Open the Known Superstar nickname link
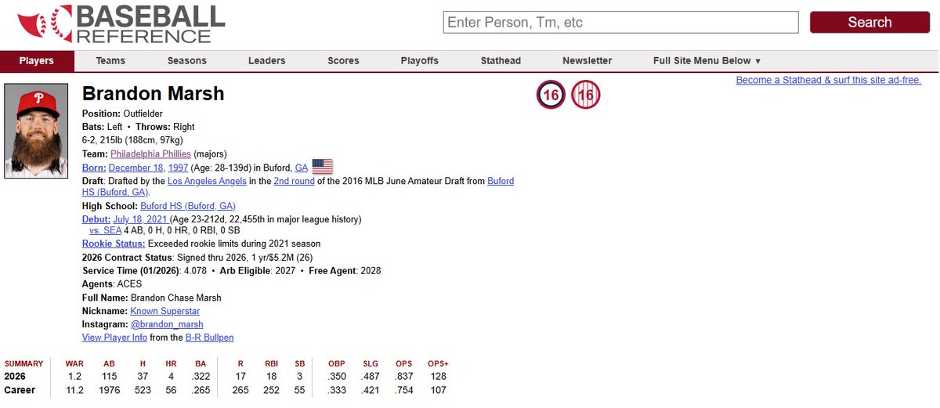940x408 pixels. pyautogui.click(x=165, y=311)
